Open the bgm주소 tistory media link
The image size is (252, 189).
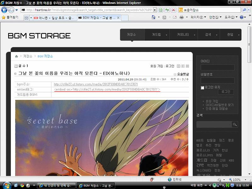point(96,84)
